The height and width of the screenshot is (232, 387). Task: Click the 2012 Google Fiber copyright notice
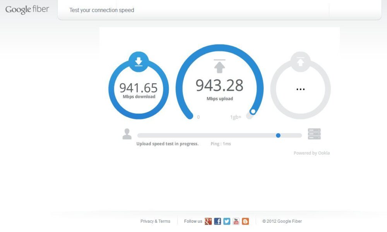click(x=282, y=221)
